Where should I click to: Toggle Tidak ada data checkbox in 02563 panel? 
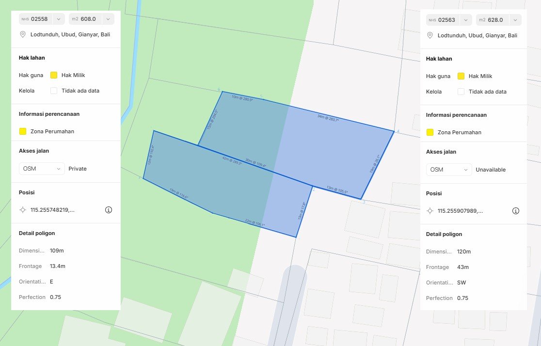[461, 92]
